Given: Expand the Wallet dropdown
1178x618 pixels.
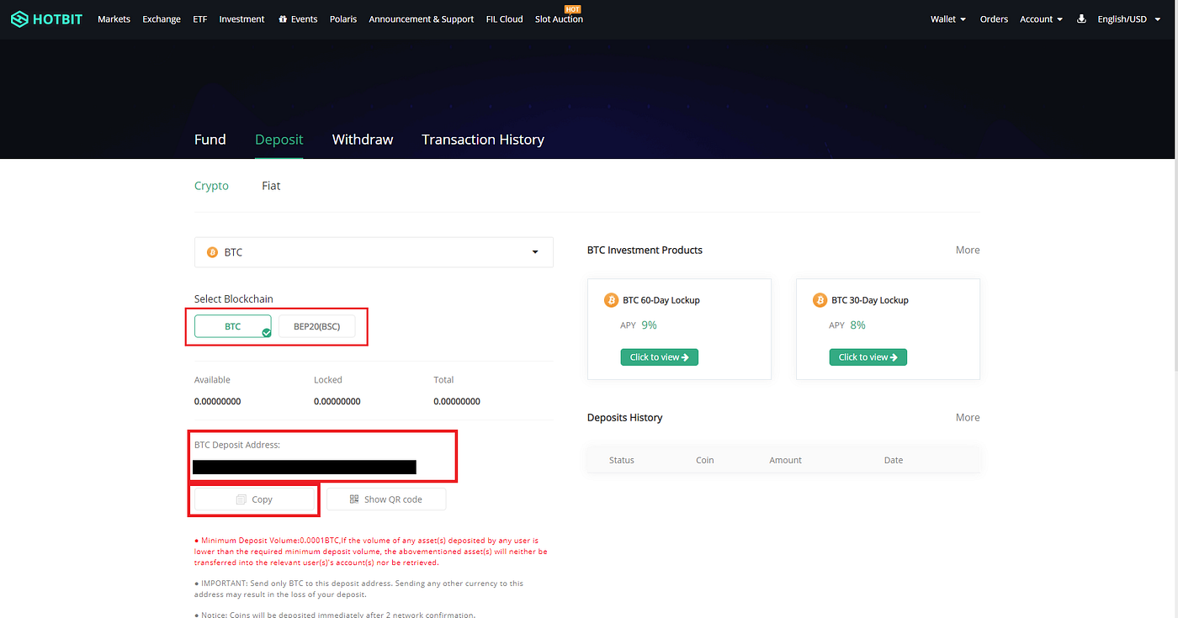Looking at the screenshot, I should coord(948,18).
